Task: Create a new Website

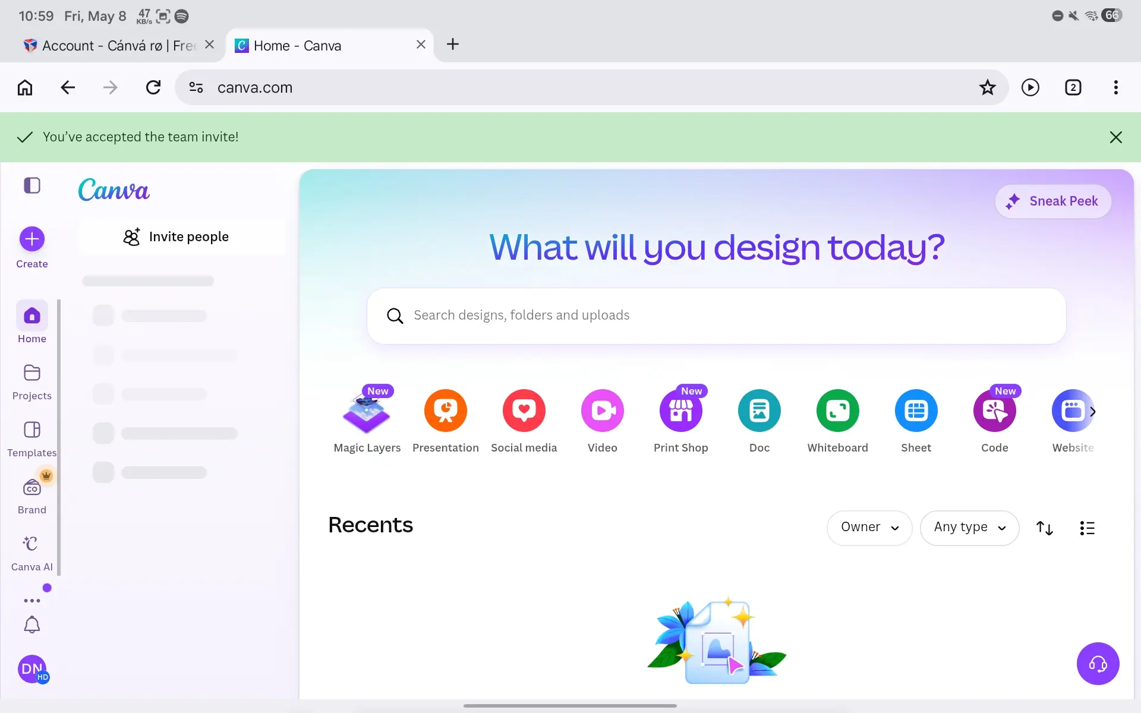Action: coord(1073,421)
